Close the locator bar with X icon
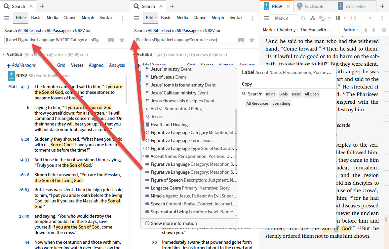Screen dimensions: 389x249 point(384,30)
